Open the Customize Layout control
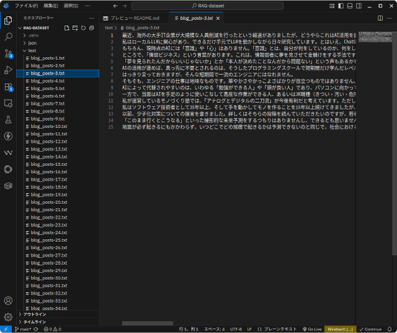The width and height of the screenshot is (397, 333). pyautogui.click(x=332, y=6)
